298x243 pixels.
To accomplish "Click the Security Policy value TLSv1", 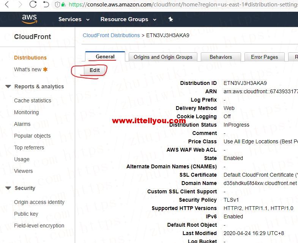I will [x=231, y=200].
